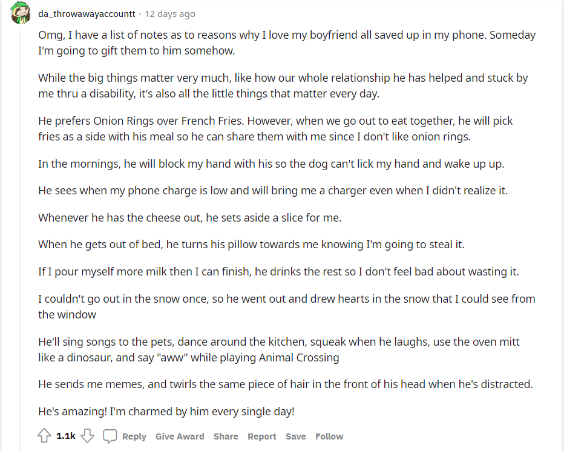This screenshot has height=451, width=564.
Task: Click the "12 days ago" timestamp
Action: click(170, 13)
